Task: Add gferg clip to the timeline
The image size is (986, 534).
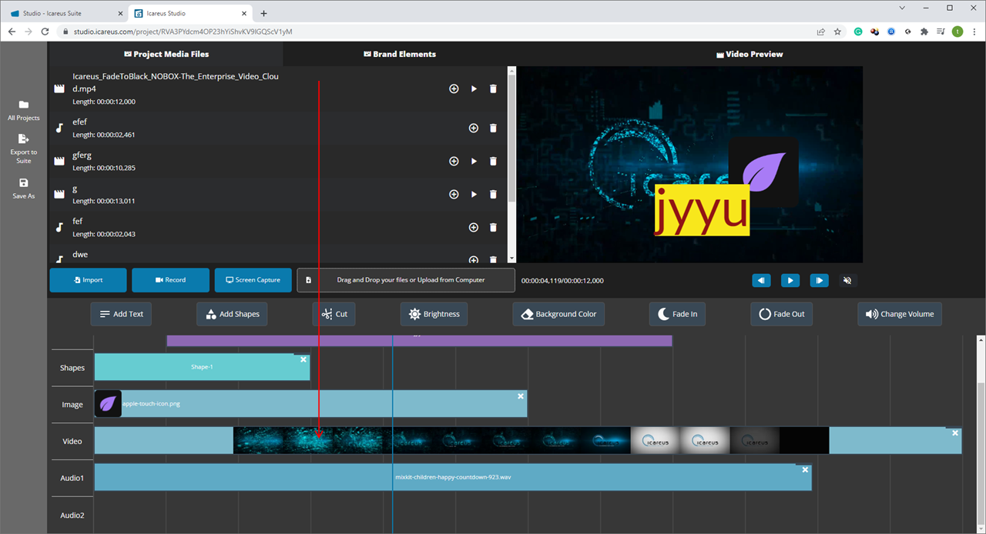Action: tap(454, 162)
